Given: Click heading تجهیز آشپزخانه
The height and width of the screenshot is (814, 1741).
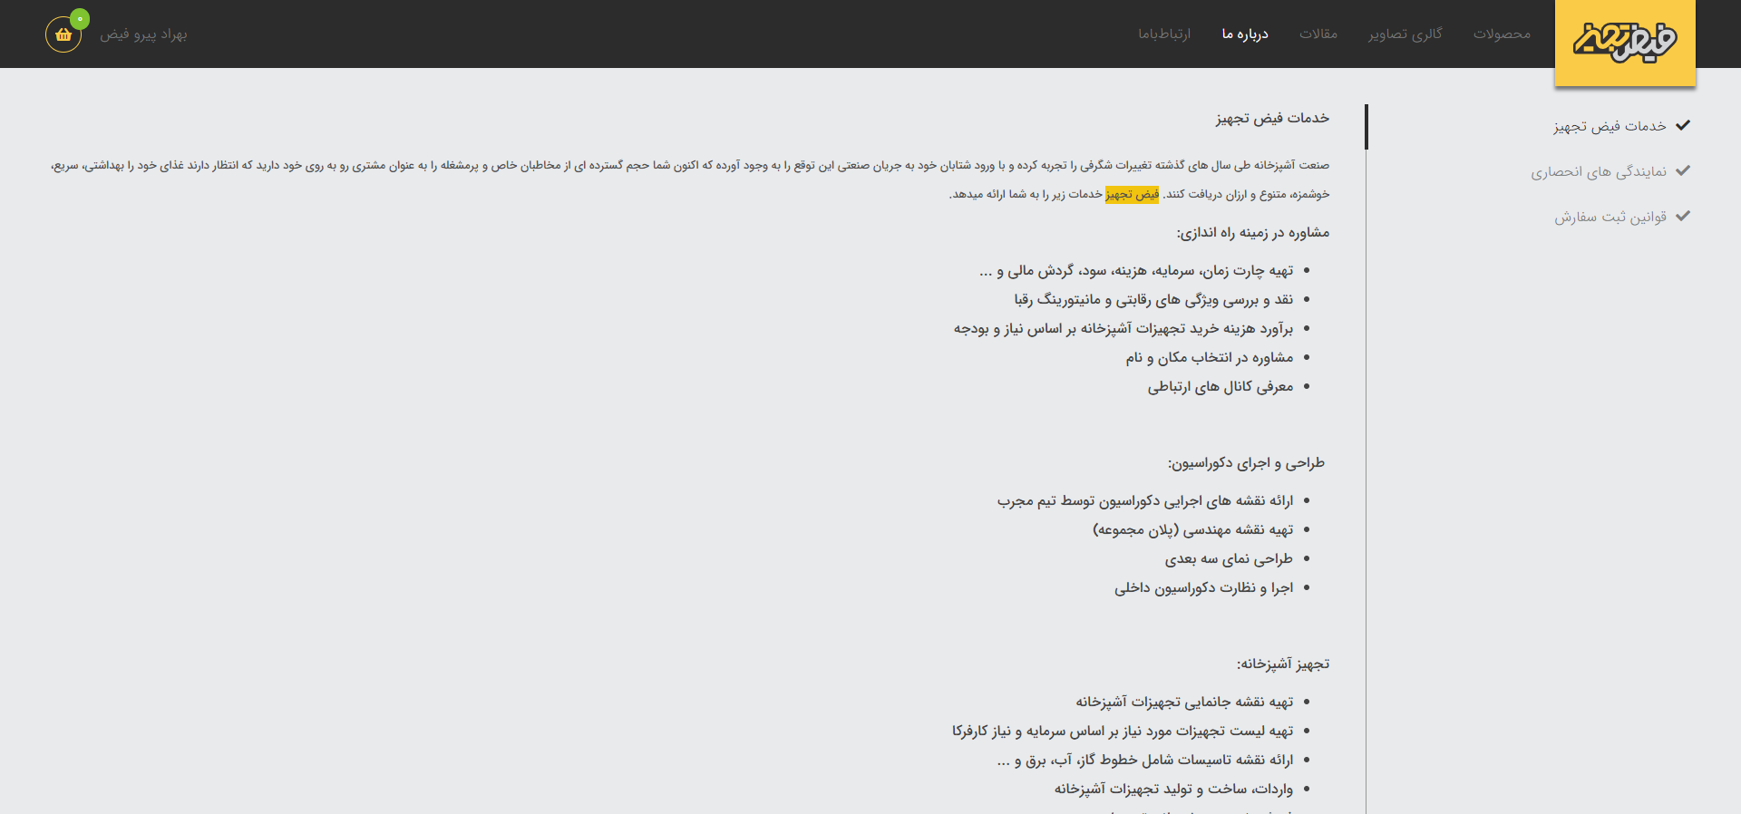Looking at the screenshot, I should (x=1283, y=664).
